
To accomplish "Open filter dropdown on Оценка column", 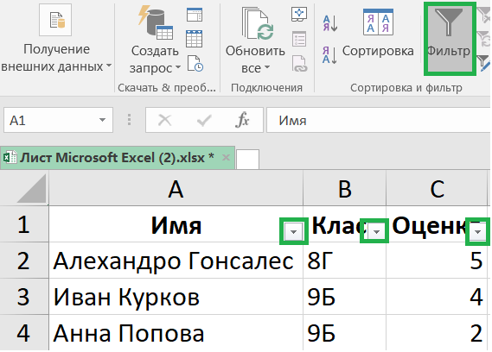I will tap(478, 231).
